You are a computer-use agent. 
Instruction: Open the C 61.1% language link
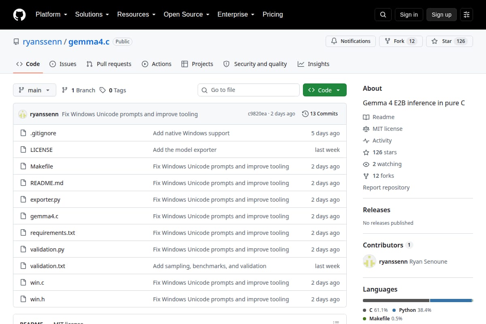375,310
